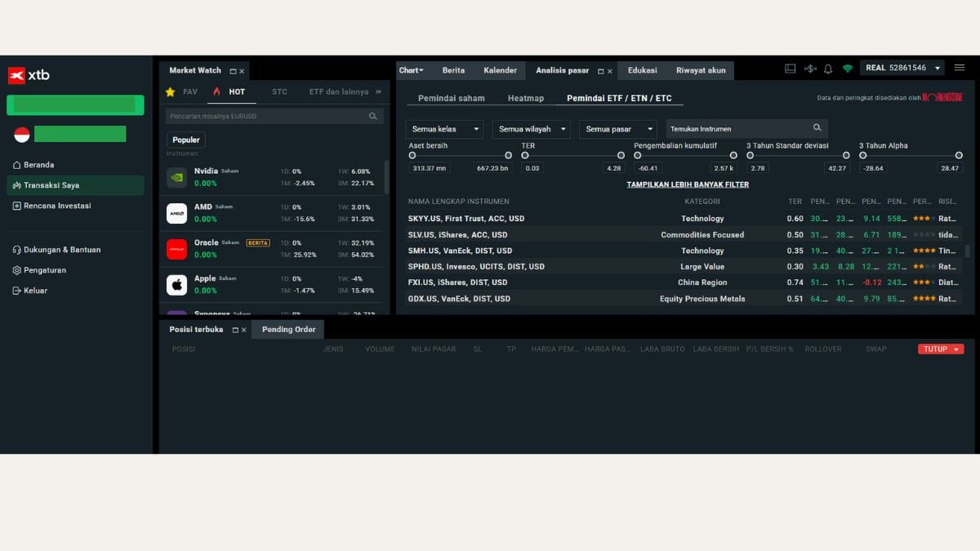
Task: Show more Market Watch tabs with double arrow
Action: click(x=378, y=92)
